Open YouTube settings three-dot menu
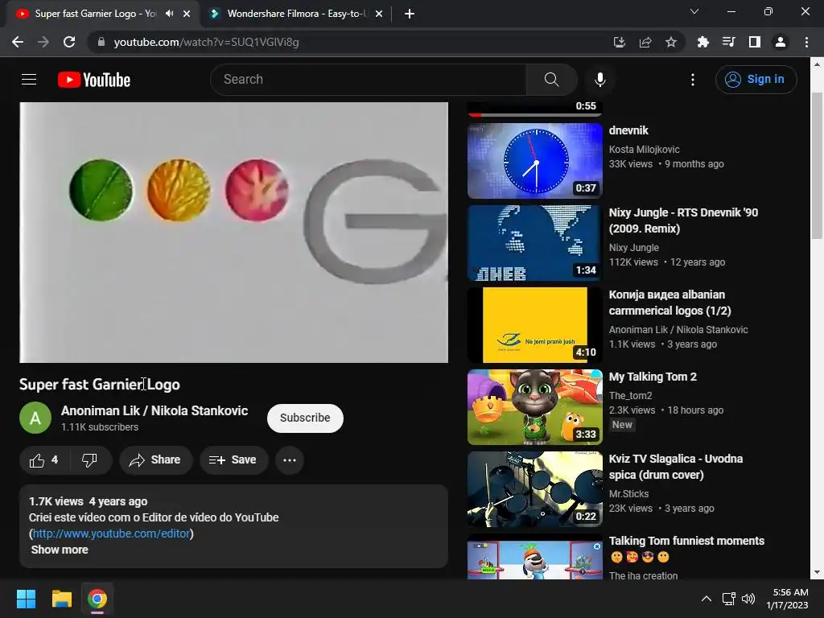Image resolution: width=824 pixels, height=618 pixels. (x=693, y=80)
